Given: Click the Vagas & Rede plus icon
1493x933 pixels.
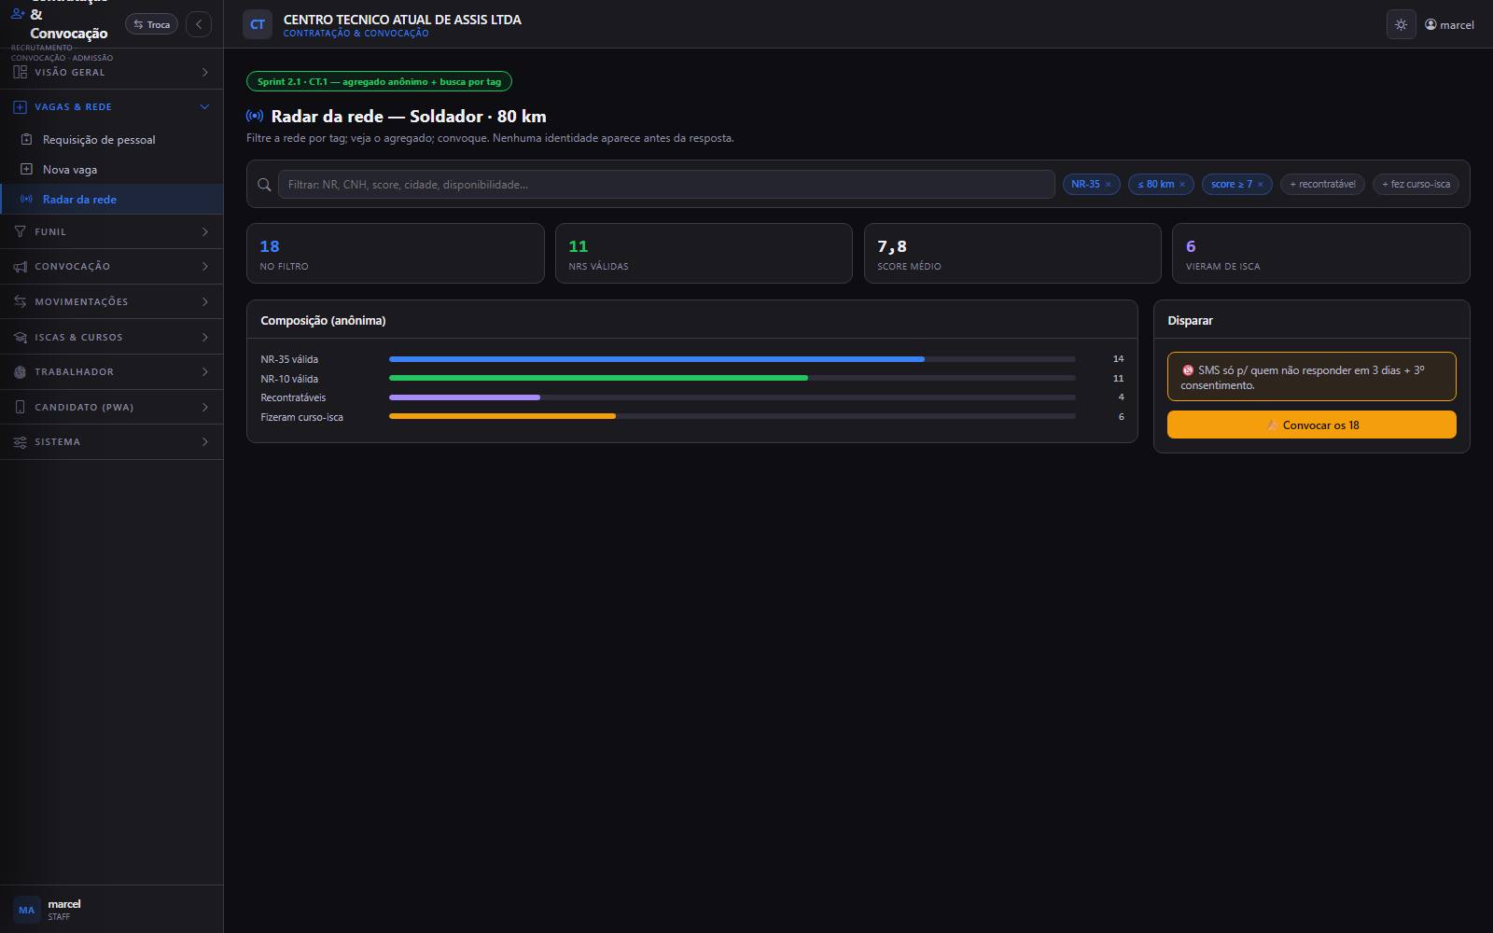Looking at the screenshot, I should click(21, 107).
